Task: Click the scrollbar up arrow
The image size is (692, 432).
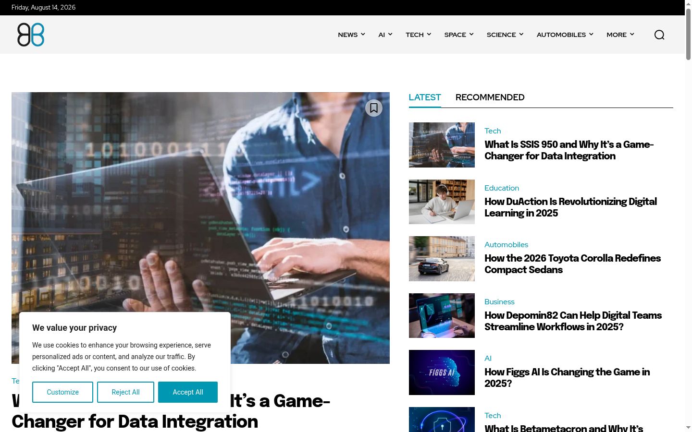Action: [x=688, y=3]
